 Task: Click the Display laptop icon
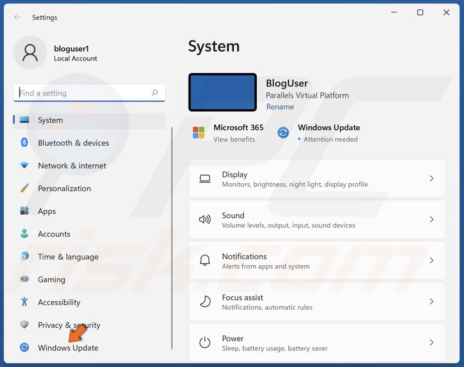[x=205, y=179]
